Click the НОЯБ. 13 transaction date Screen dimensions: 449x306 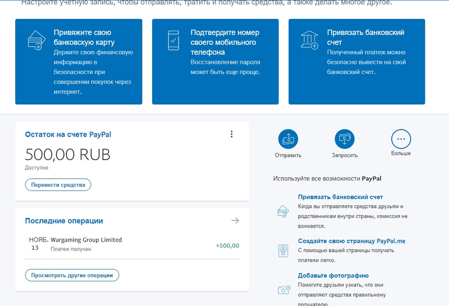pos(38,244)
